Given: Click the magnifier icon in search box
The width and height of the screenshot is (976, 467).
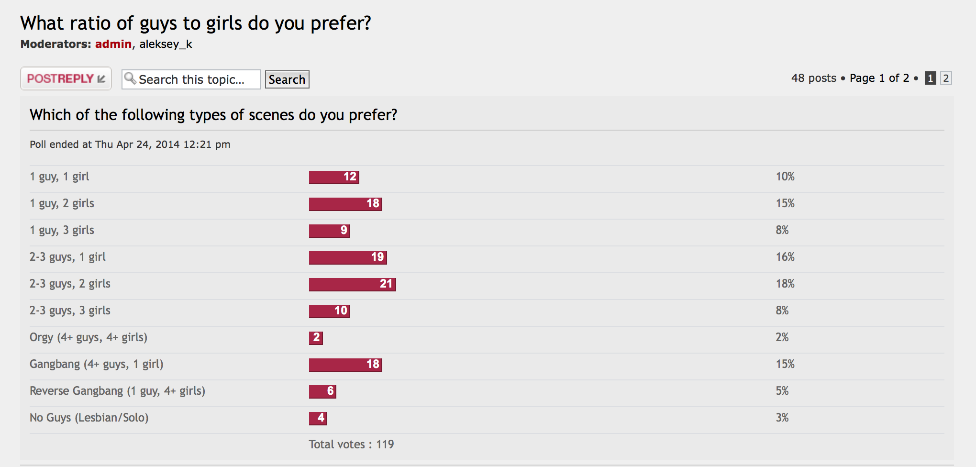Looking at the screenshot, I should 130,78.
